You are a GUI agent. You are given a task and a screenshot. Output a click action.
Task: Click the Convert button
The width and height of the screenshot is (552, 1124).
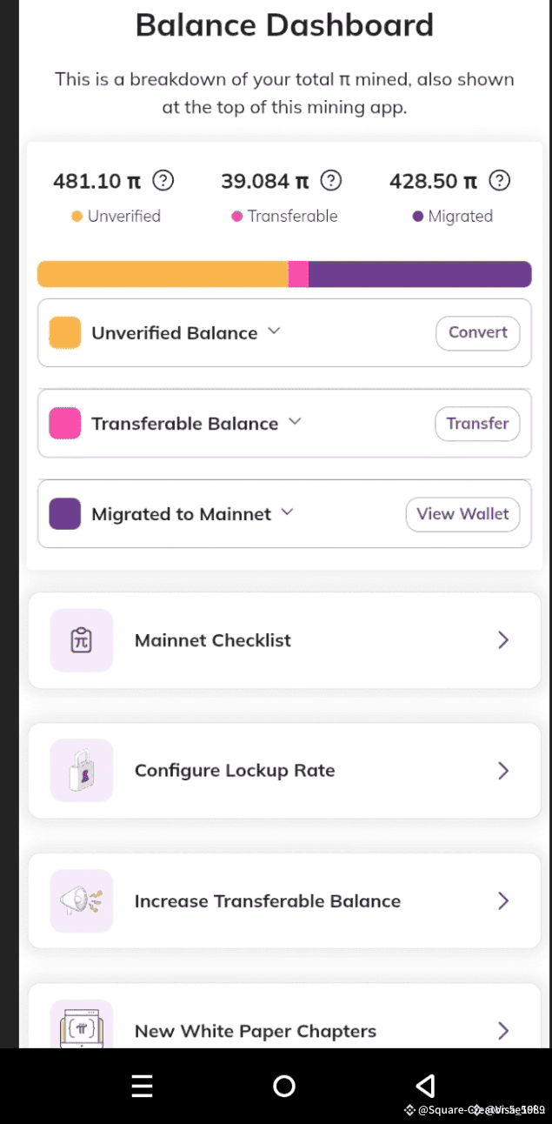coord(478,332)
